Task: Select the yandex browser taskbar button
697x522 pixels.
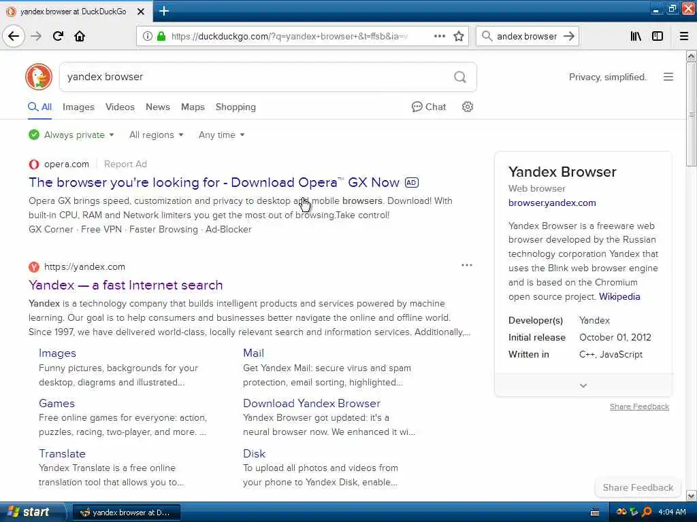Action: click(126, 512)
